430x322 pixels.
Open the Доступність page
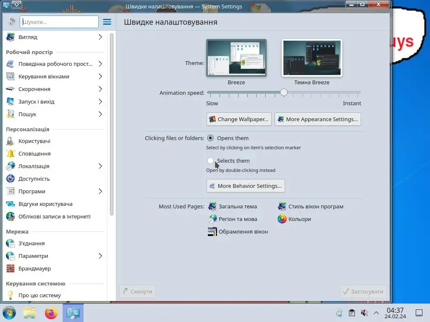[x=55, y=179]
